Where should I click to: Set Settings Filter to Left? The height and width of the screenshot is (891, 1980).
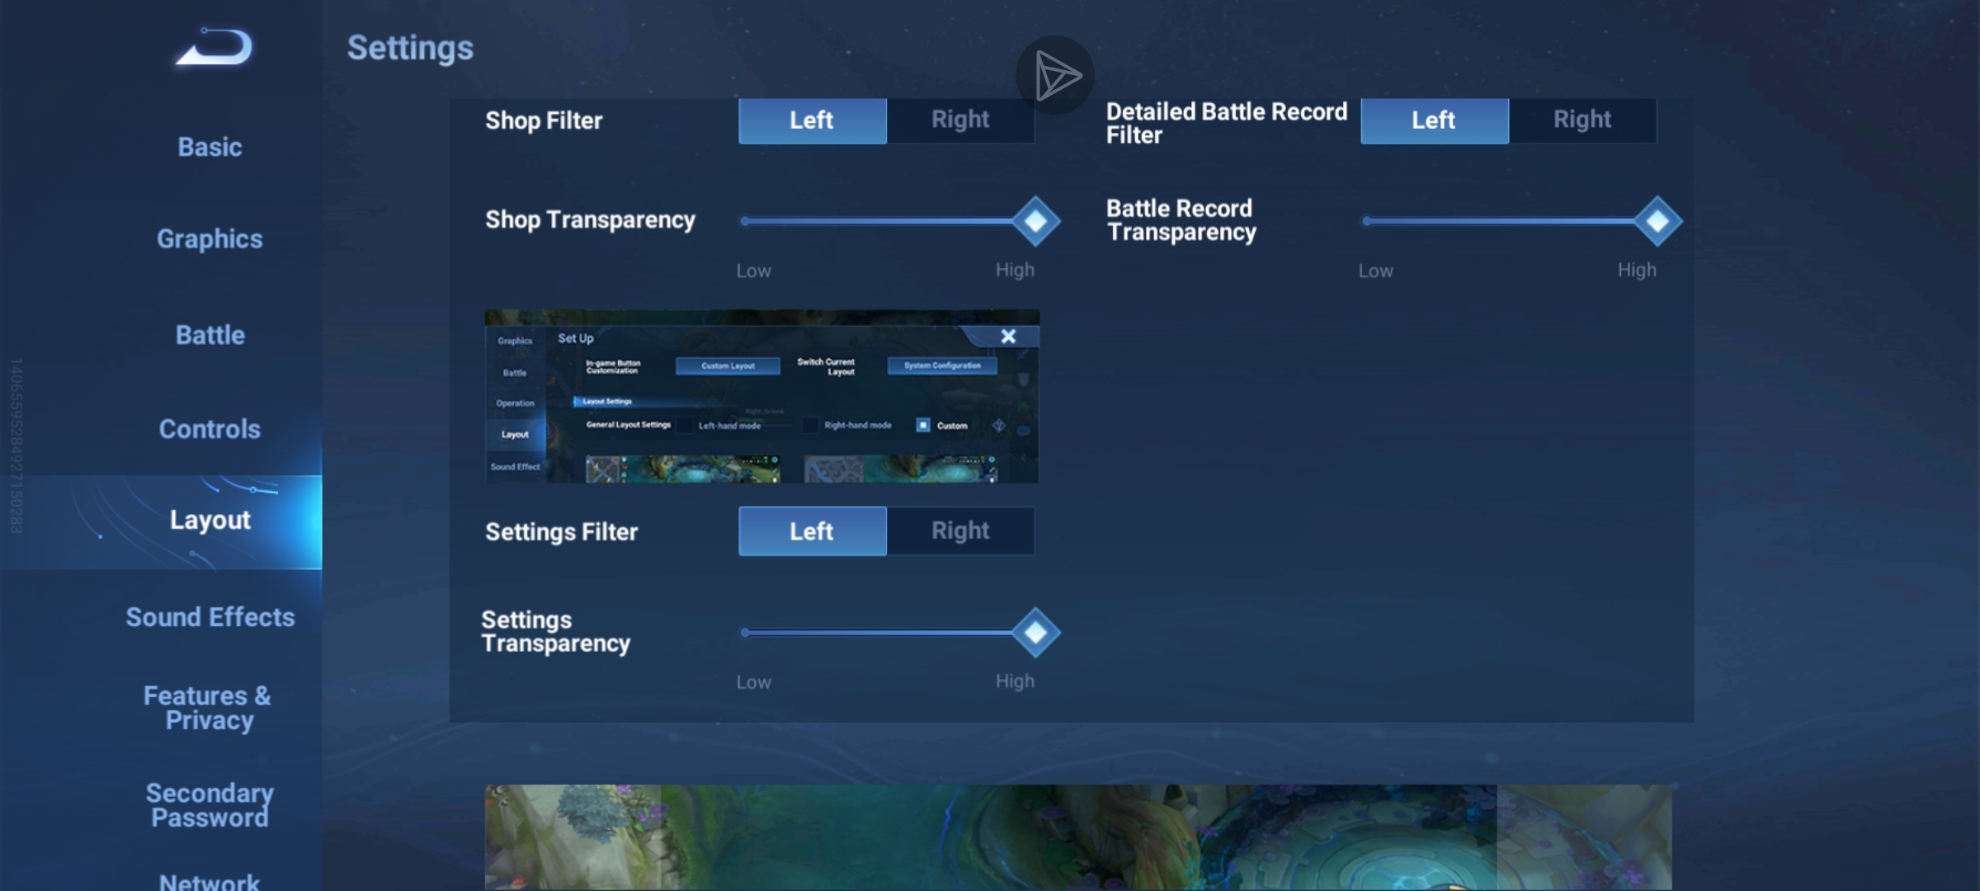812,531
